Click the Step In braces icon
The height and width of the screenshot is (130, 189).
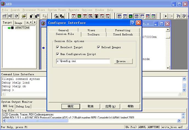pos(178,16)
